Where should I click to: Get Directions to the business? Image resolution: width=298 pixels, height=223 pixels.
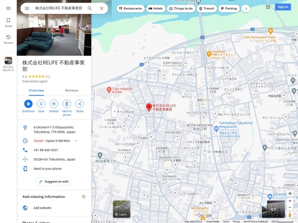point(28,107)
